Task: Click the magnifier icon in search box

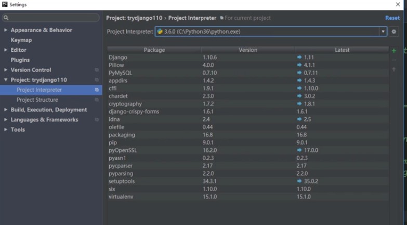Action: point(6,18)
